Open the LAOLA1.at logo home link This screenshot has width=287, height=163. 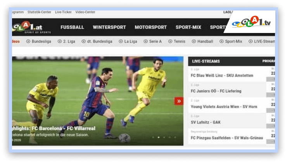click(x=31, y=28)
